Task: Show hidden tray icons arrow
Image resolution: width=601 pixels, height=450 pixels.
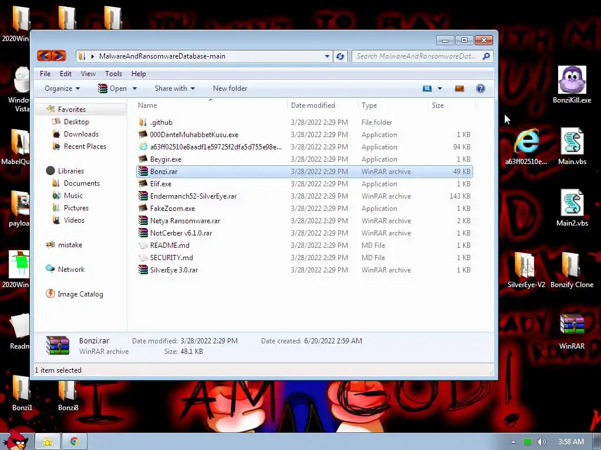Action: point(513,442)
